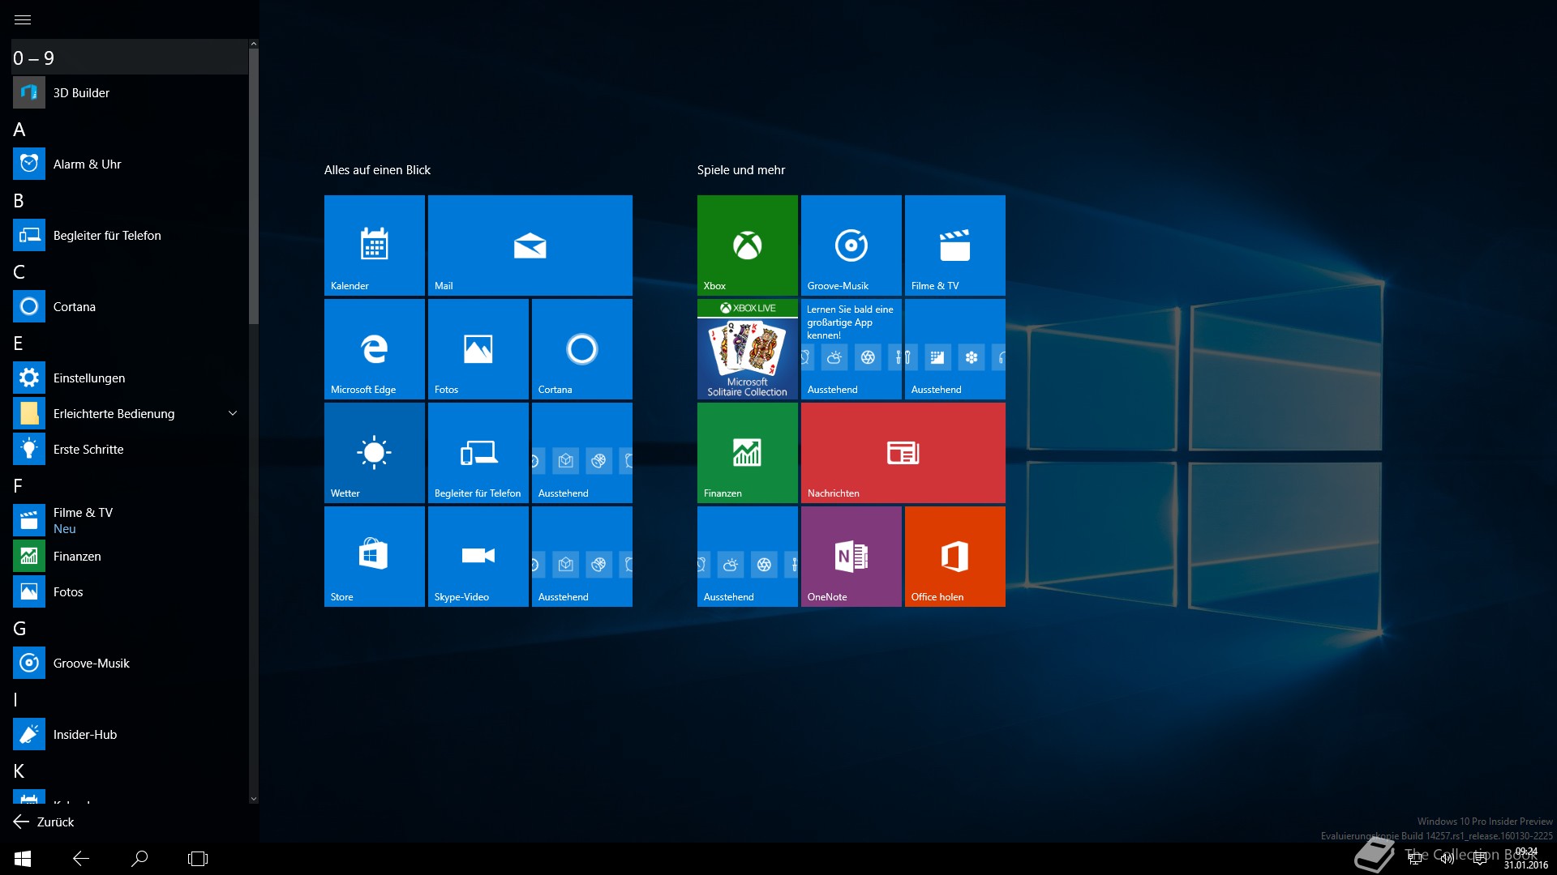Viewport: 1557px width, 875px height.
Task: Open the Xbox tile
Action: tap(748, 245)
